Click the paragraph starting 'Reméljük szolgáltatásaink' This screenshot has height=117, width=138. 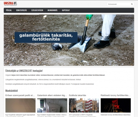[50, 84]
